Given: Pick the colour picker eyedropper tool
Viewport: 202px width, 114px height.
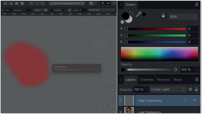Looking at the screenshot, I should pos(138,15).
